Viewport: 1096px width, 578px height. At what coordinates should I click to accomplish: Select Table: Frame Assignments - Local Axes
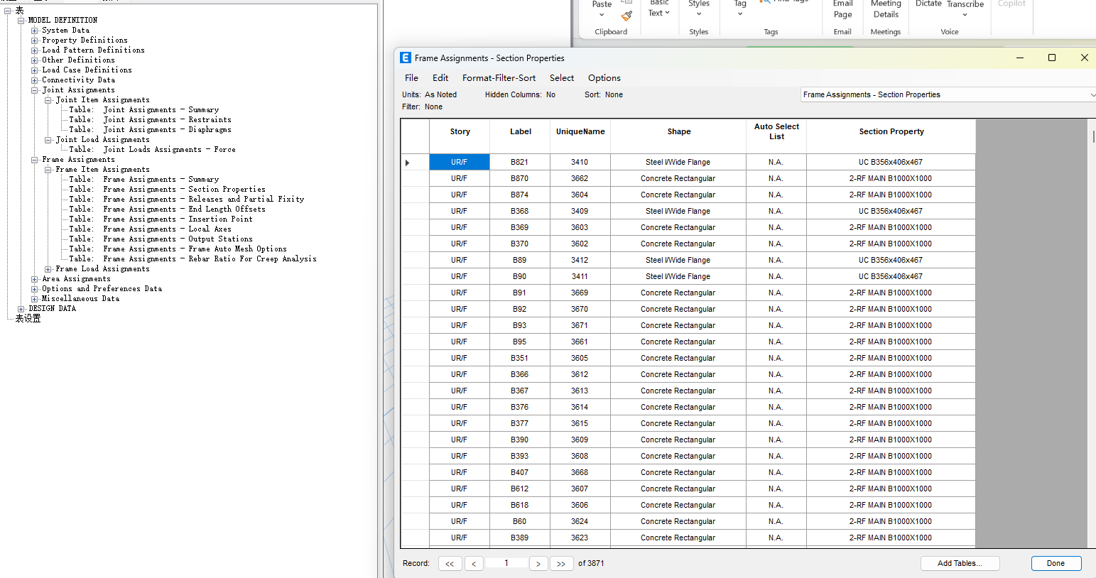(150, 229)
